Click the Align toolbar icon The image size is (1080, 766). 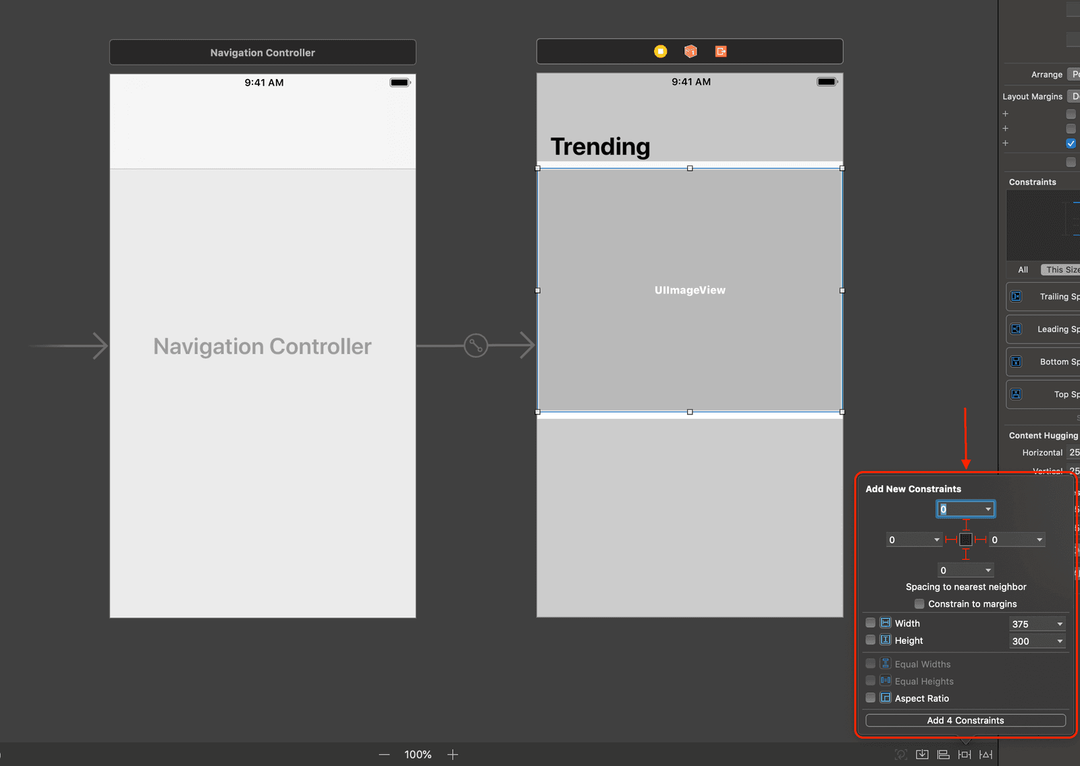(943, 755)
